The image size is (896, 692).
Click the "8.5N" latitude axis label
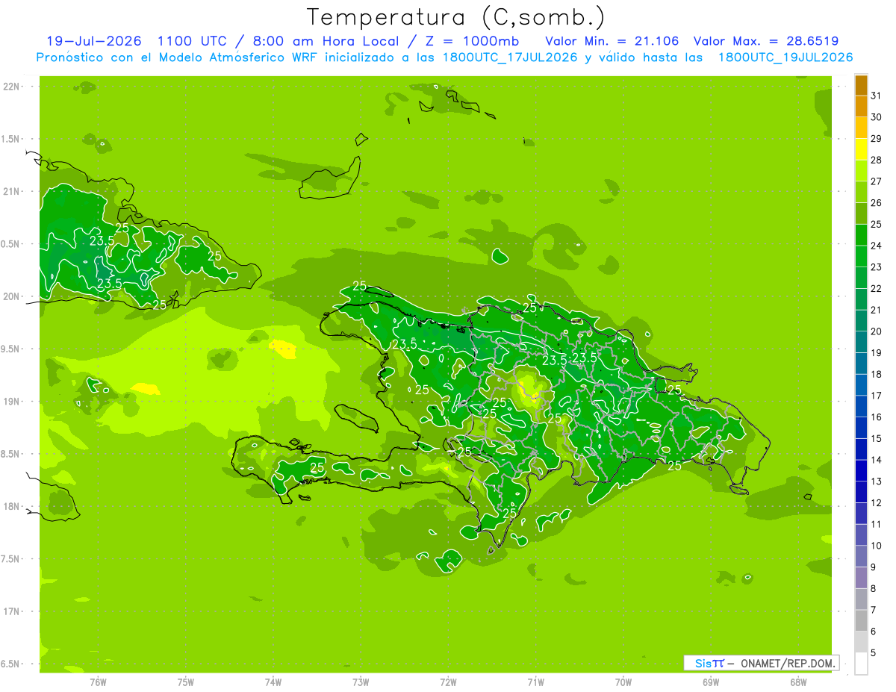tap(11, 454)
